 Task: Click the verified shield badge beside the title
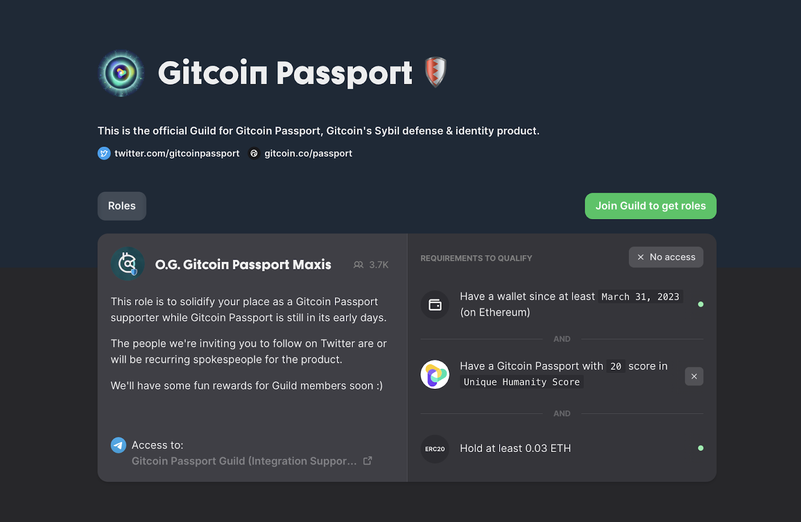click(x=435, y=72)
